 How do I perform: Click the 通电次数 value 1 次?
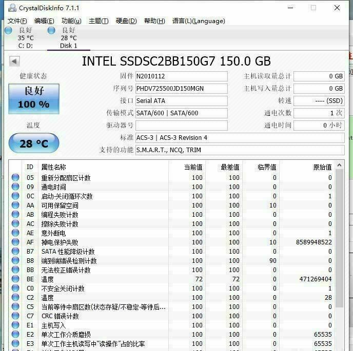click(x=319, y=113)
